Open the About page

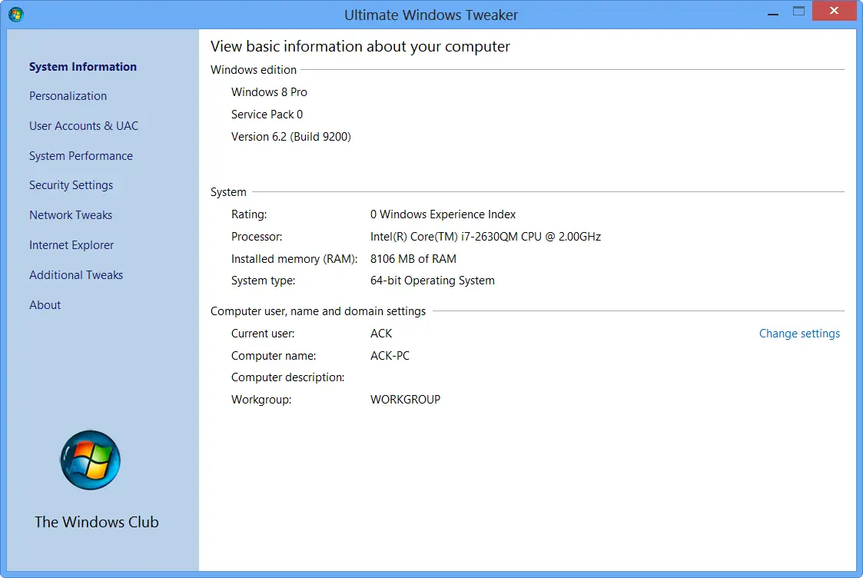click(45, 305)
